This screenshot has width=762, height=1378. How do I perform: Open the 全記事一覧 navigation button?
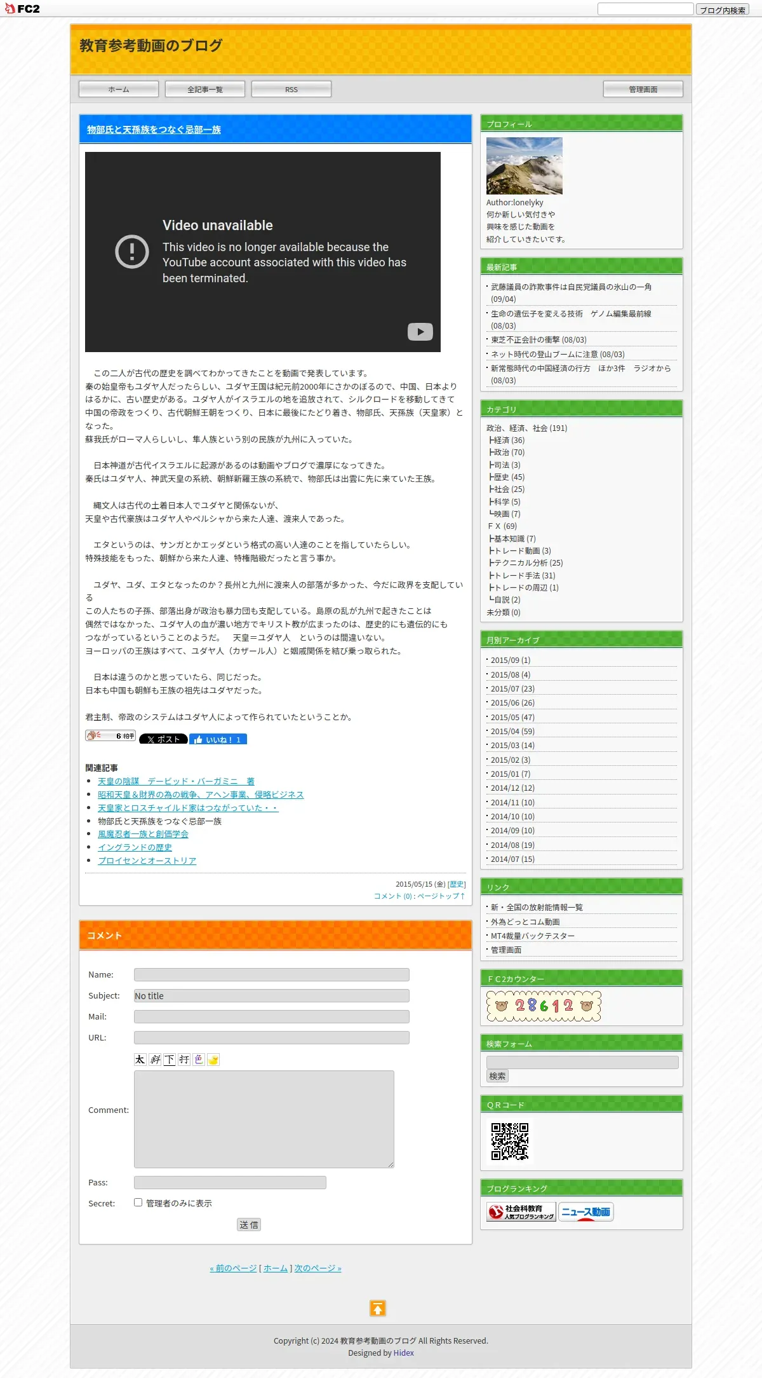click(205, 90)
